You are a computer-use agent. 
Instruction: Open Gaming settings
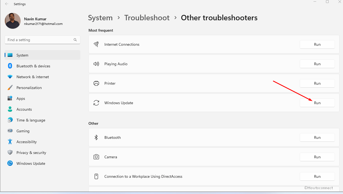(x=42, y=131)
